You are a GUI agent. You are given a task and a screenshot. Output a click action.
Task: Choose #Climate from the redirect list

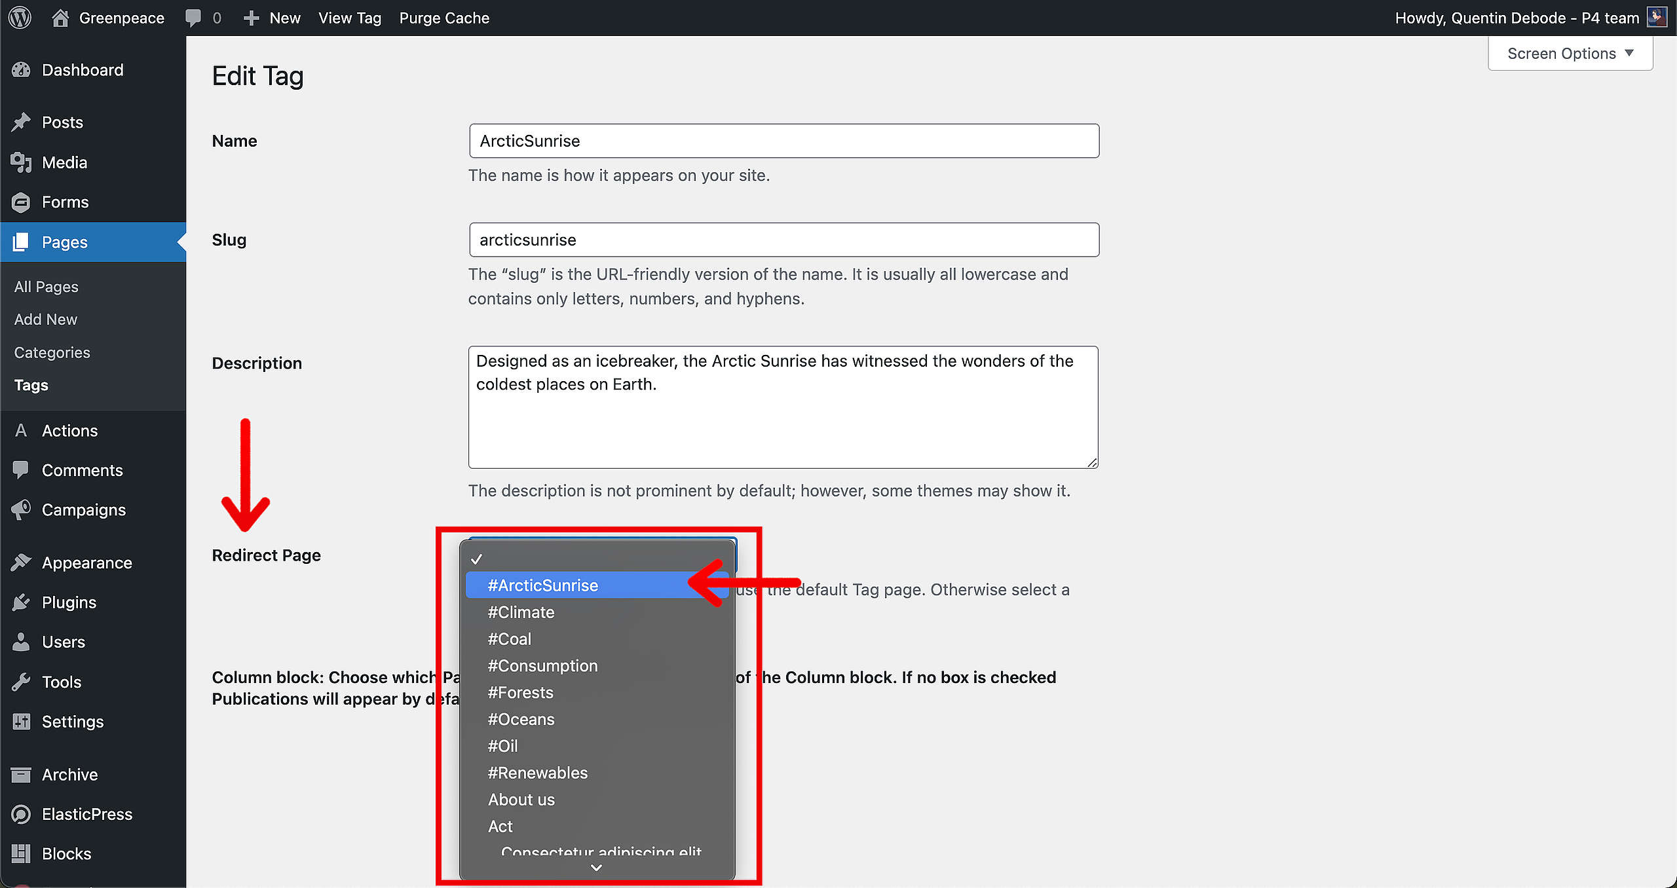tap(597, 612)
